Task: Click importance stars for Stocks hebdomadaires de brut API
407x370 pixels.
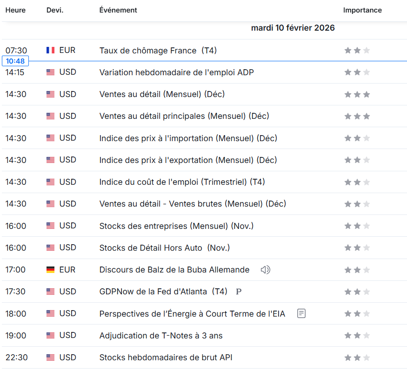Action: [357, 358]
